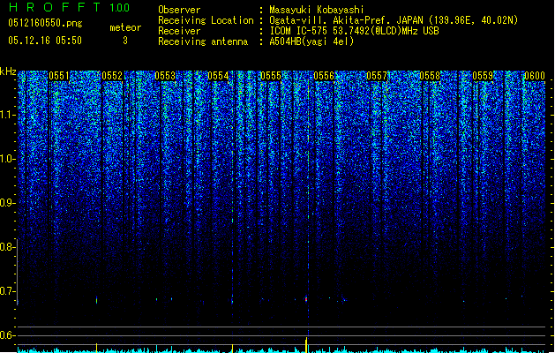Click the date stamp 05.12.16 05:50

tap(45, 41)
